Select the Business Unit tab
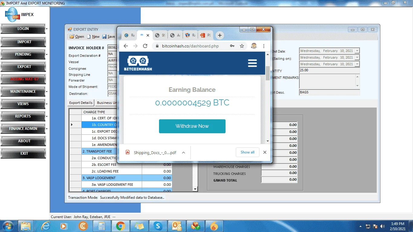Screen dimensions: 413x232 pos(106,103)
